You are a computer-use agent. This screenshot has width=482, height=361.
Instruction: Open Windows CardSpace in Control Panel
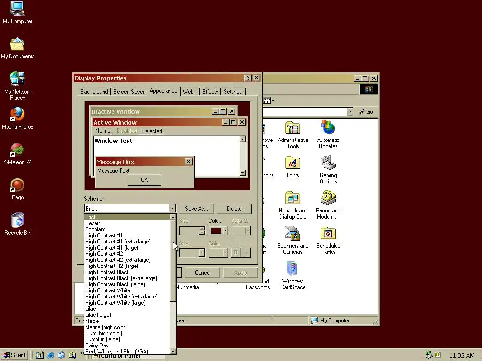coord(293,275)
